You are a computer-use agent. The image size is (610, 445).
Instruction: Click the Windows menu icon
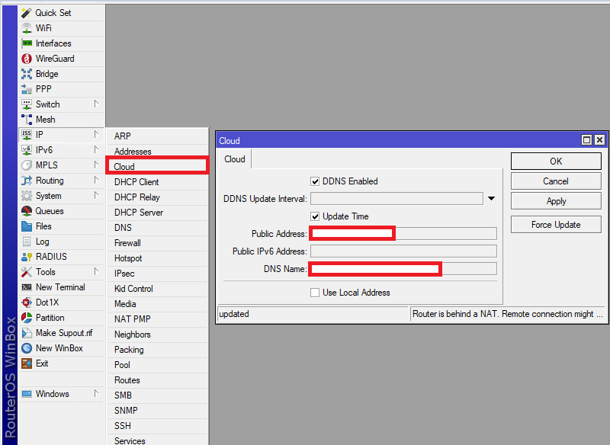pos(27,394)
